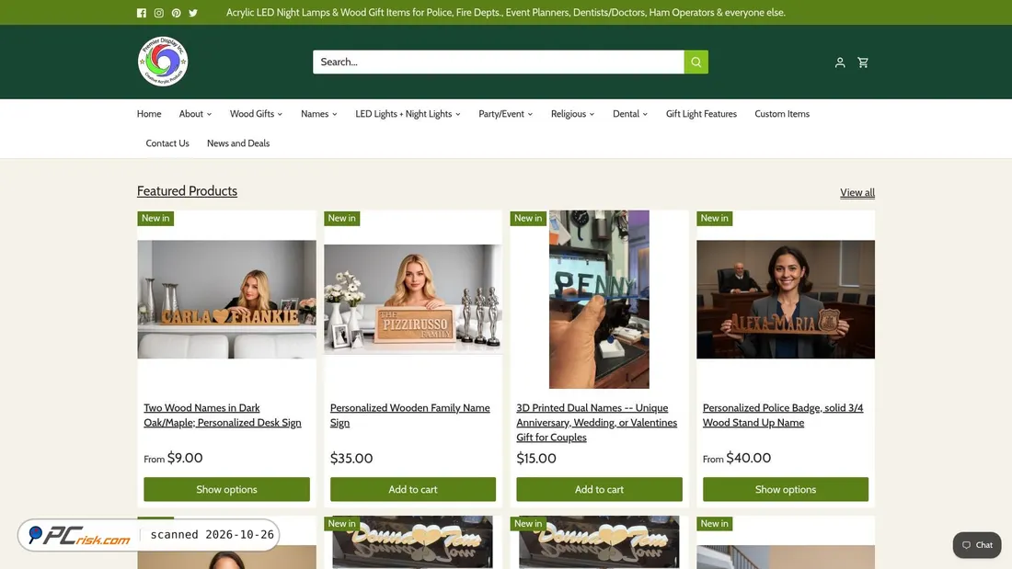The height and width of the screenshot is (569, 1012).
Task: Click the Alexa-Maria police badge thumbnail
Action: point(786,300)
